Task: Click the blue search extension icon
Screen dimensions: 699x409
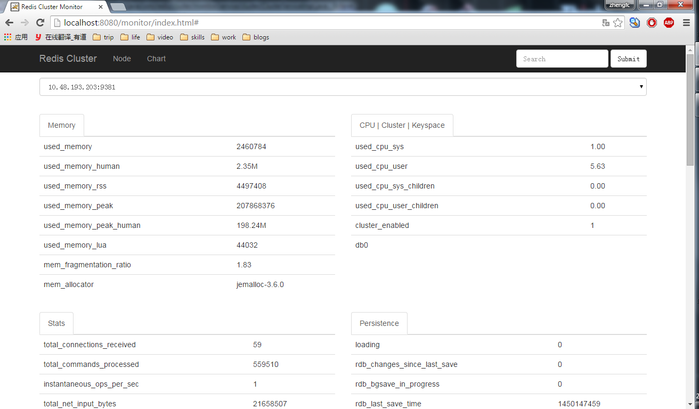Action: point(635,23)
